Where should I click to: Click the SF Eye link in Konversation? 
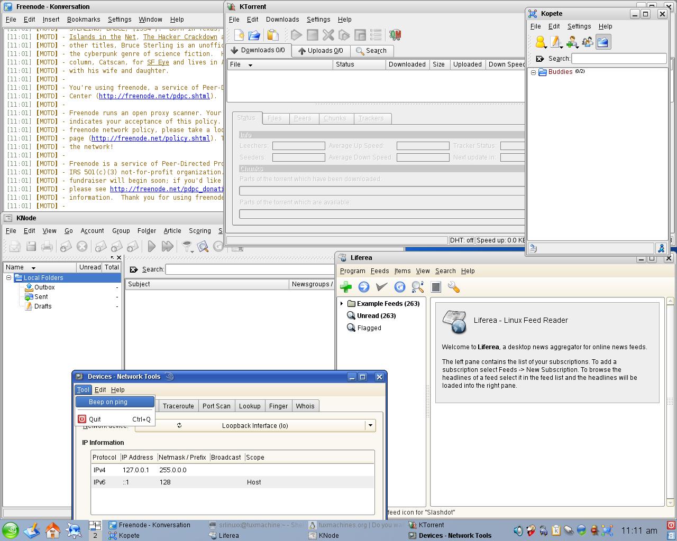(158, 62)
